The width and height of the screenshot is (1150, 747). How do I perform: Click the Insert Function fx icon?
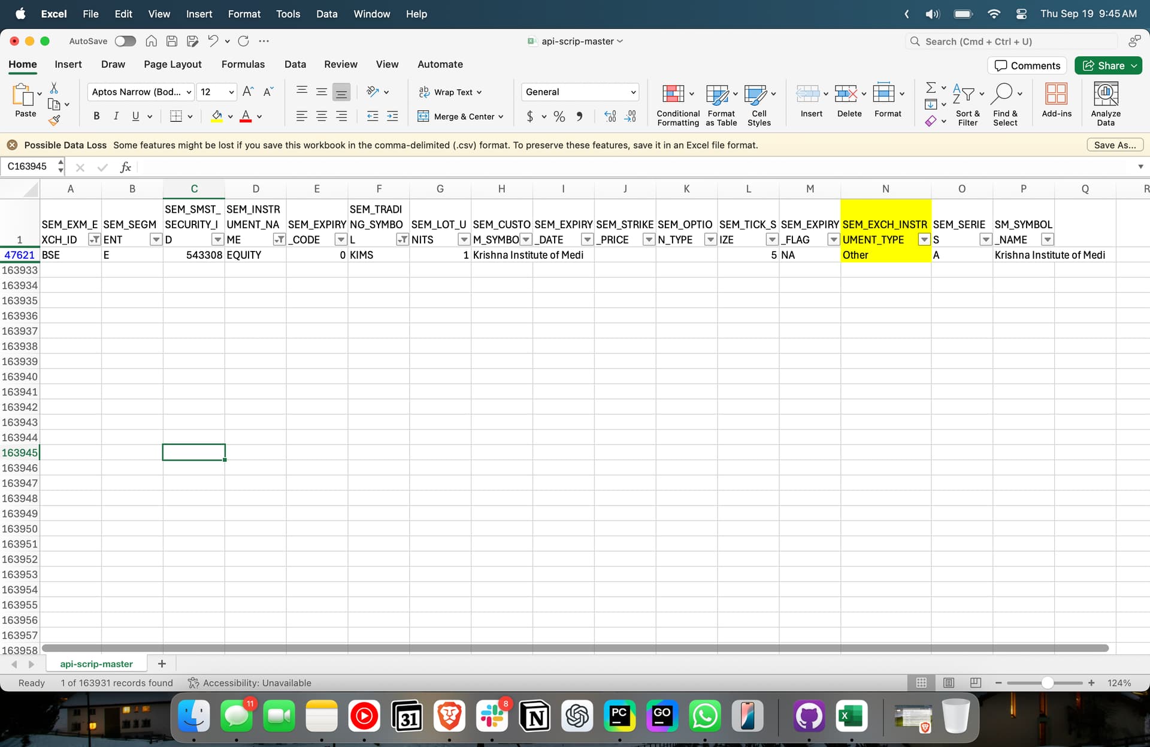(125, 167)
